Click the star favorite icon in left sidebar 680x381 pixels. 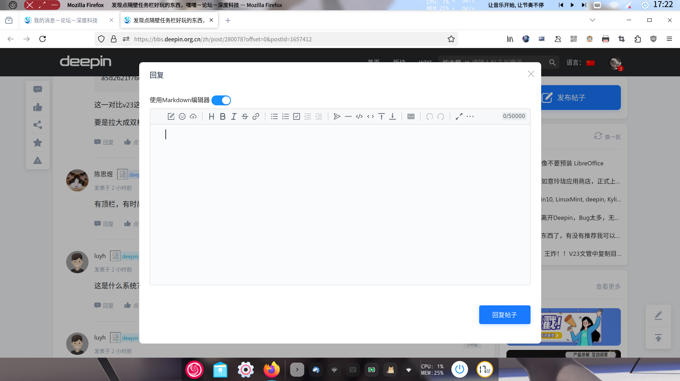38,143
